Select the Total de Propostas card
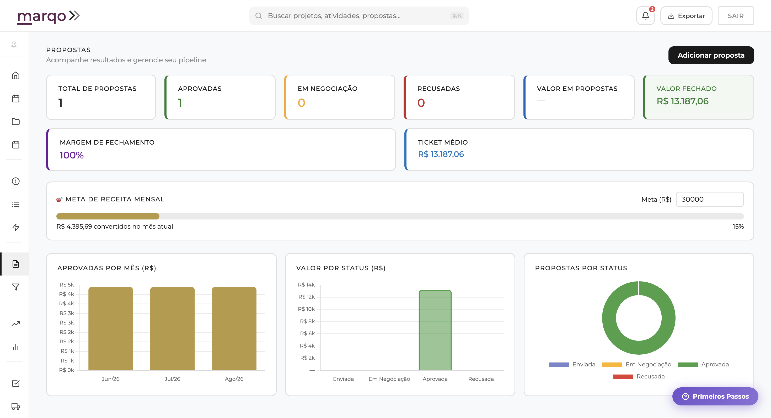This screenshot has height=418, width=771. pyautogui.click(x=101, y=97)
